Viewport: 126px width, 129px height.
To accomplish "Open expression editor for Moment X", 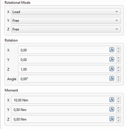I will [112, 100].
